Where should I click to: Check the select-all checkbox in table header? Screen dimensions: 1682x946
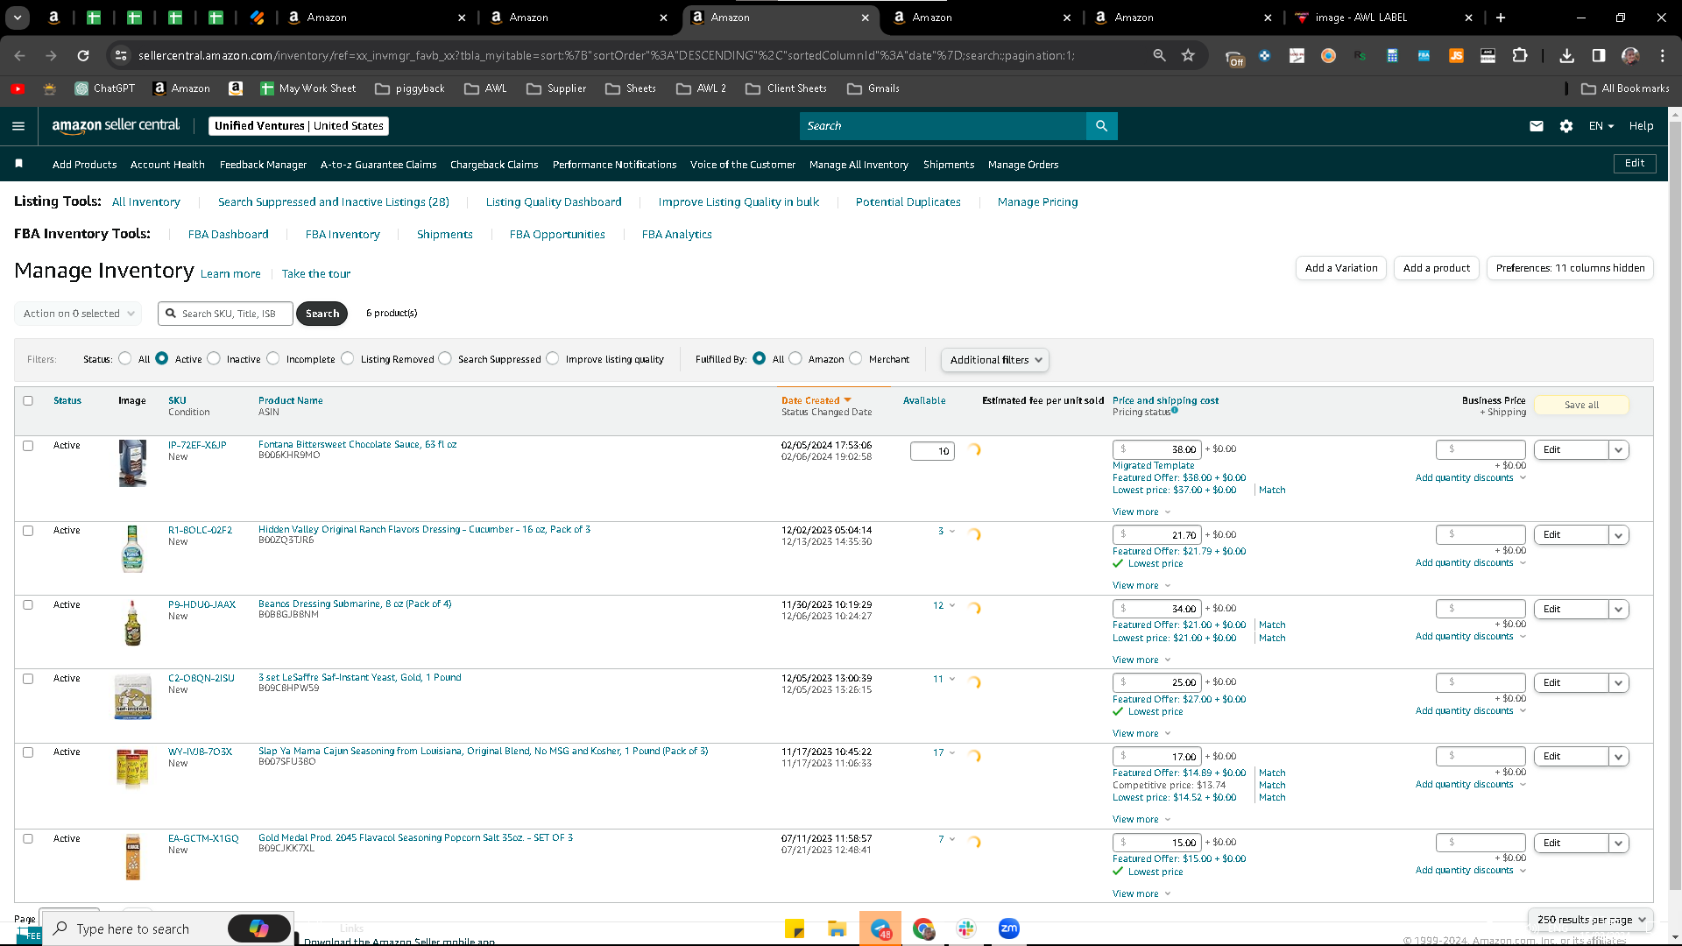[x=28, y=401]
